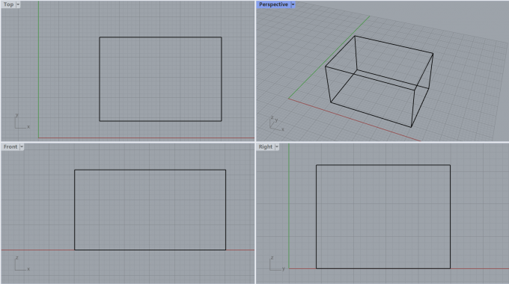The width and height of the screenshot is (509, 284).
Task: Click the ZX axes icon in Front viewport
Action: pyautogui.click(x=22, y=263)
